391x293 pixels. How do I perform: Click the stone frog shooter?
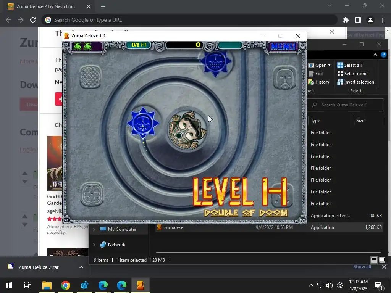[x=187, y=130]
